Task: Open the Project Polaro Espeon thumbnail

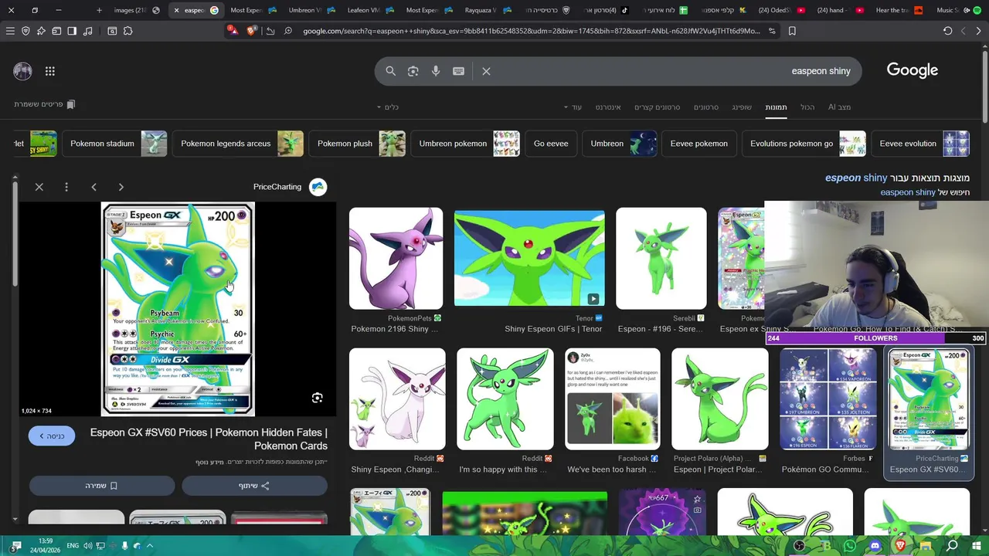Action: coord(720,398)
